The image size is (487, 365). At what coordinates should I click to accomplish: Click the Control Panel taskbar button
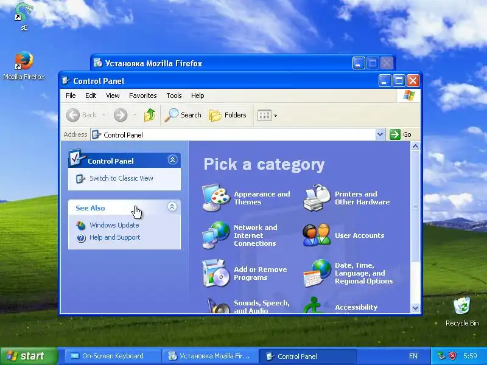[x=307, y=356]
